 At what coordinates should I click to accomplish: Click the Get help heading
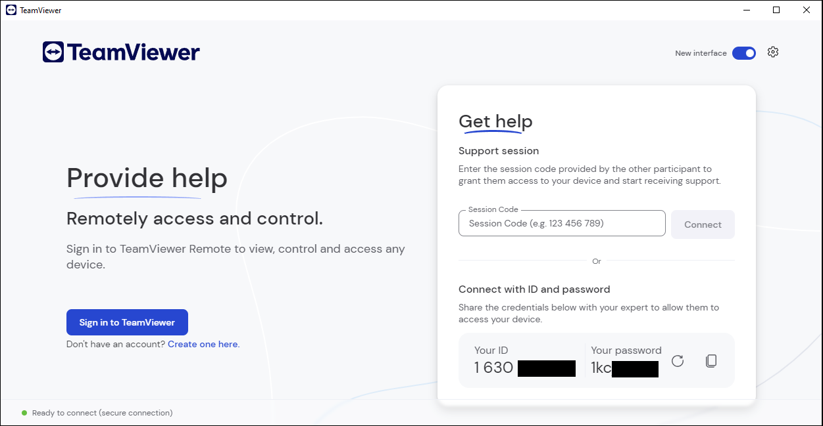495,121
